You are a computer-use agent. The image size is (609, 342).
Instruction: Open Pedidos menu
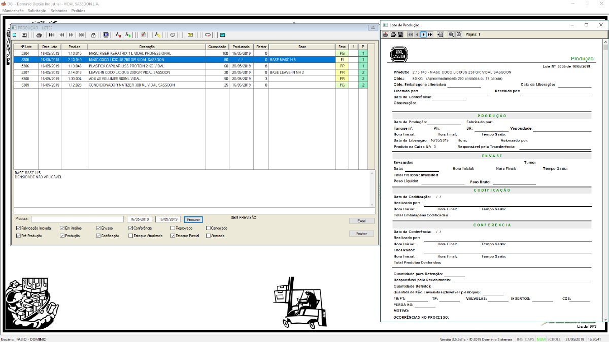(x=78, y=10)
